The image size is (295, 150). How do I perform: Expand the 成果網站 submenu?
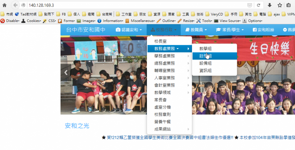pos(169,129)
